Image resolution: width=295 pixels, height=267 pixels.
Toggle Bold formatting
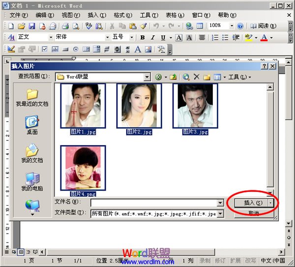point(143,38)
